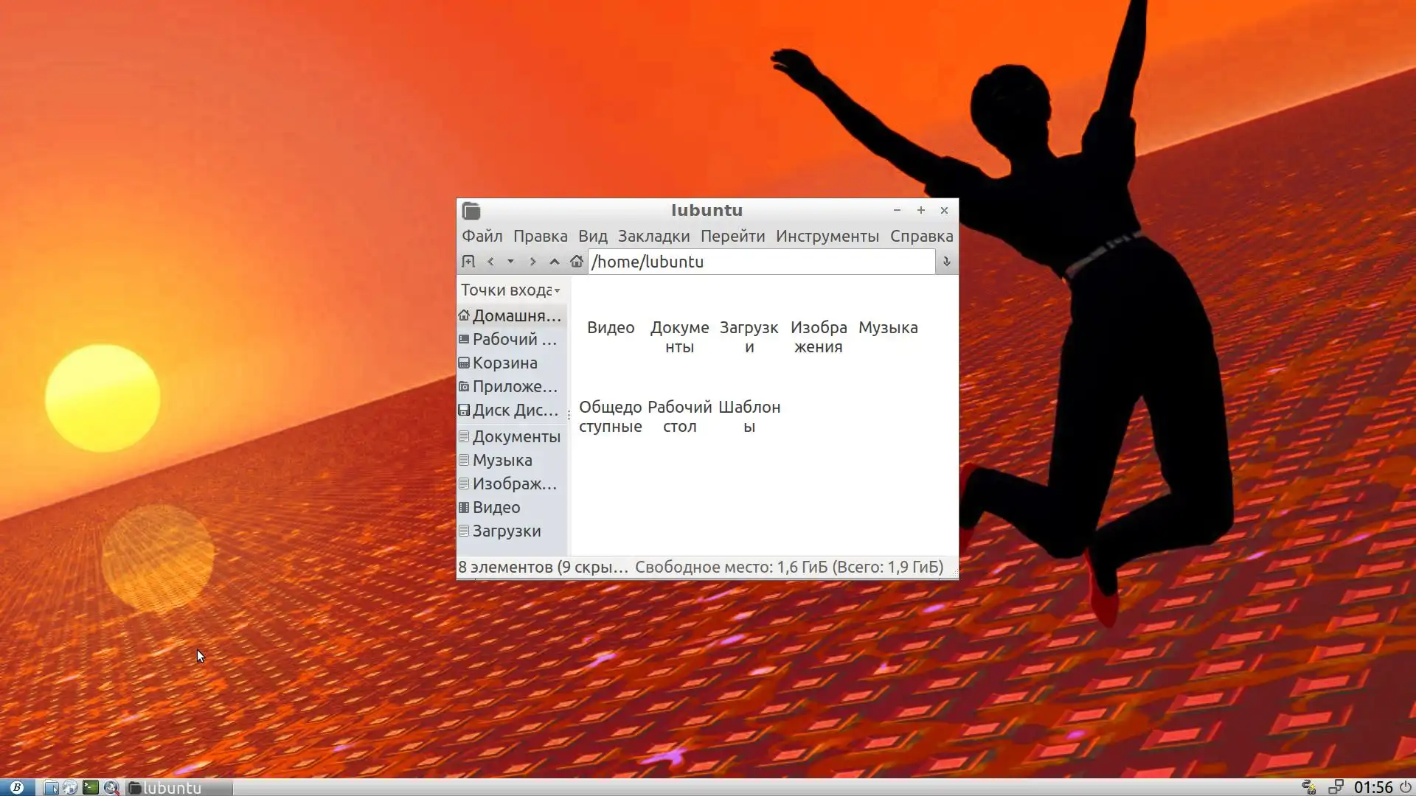
Task: Click the go arrow beside path bar
Action: click(x=946, y=262)
